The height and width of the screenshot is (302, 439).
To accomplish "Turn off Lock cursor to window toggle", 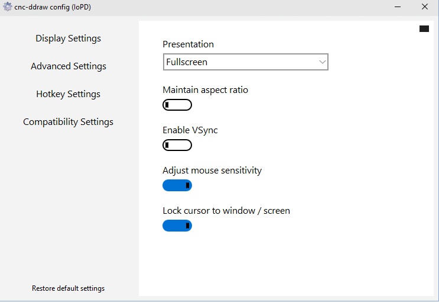I will tap(177, 226).
